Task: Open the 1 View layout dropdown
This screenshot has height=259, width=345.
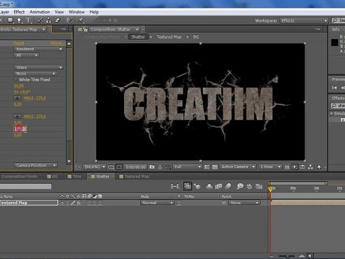Action: pyautogui.click(x=270, y=167)
